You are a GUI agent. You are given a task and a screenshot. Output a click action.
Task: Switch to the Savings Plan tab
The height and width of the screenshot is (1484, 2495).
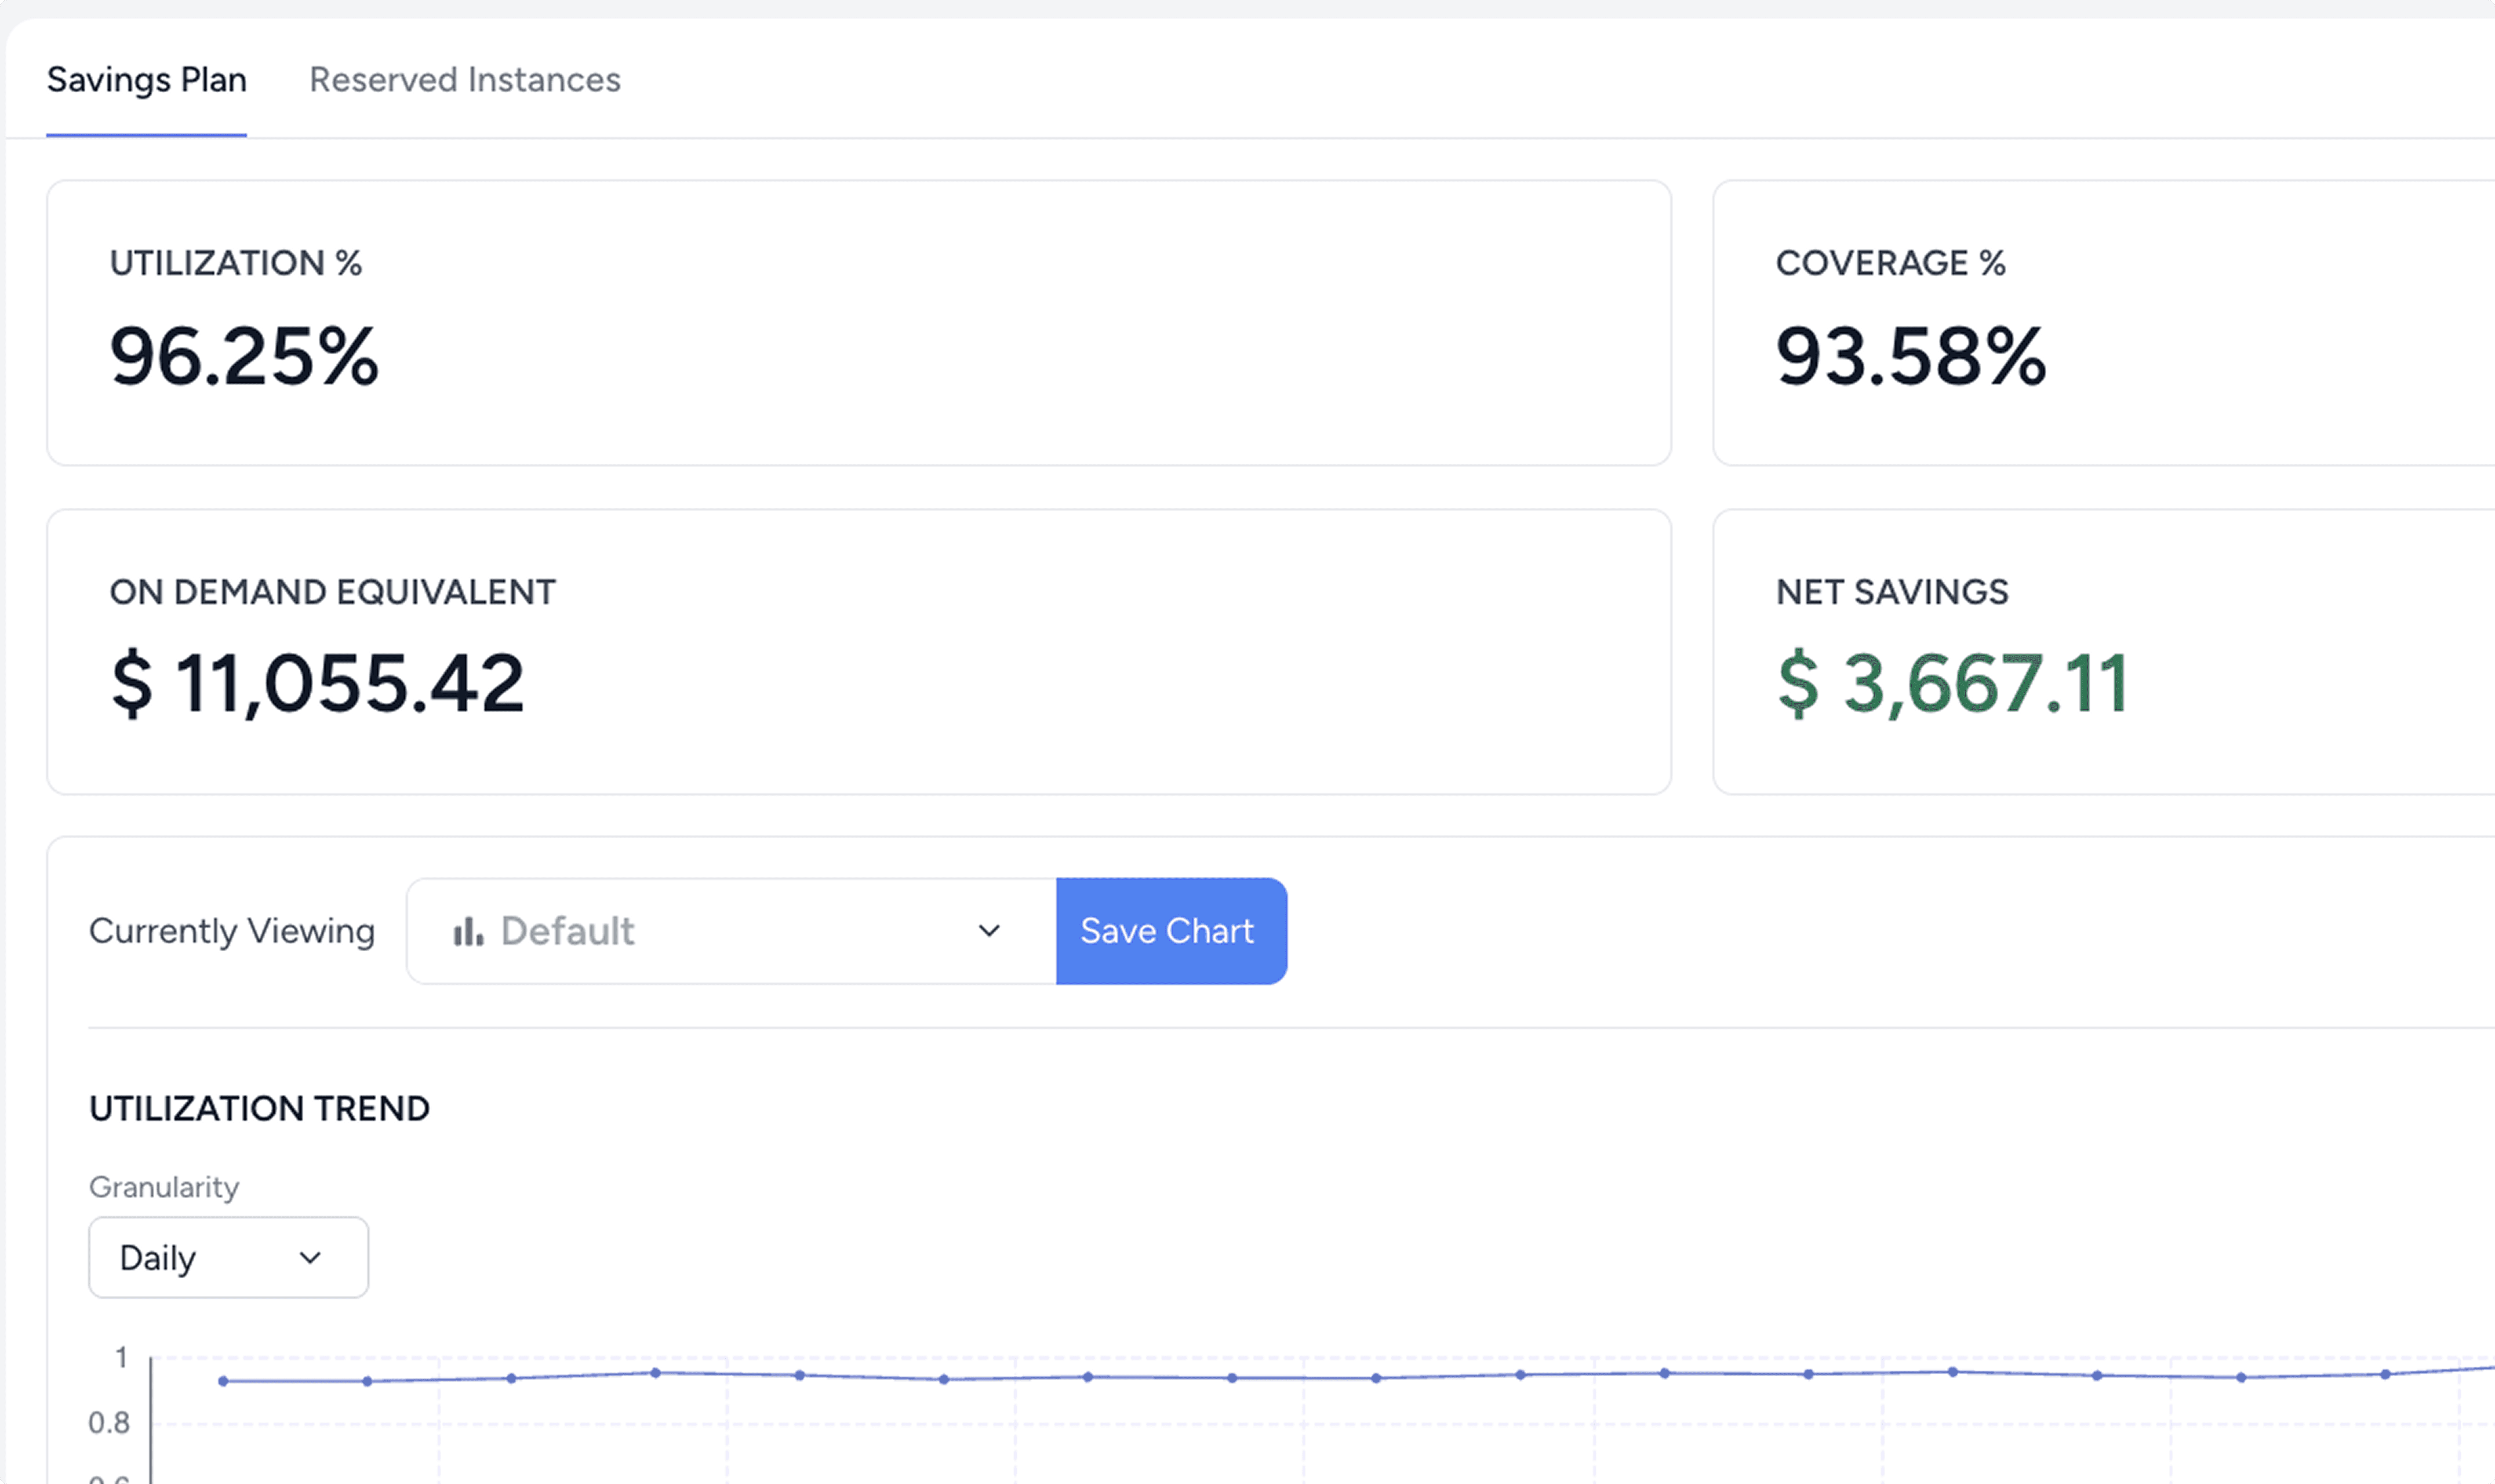tap(146, 80)
